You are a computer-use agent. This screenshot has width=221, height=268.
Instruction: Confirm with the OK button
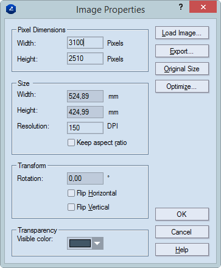pos(182,214)
